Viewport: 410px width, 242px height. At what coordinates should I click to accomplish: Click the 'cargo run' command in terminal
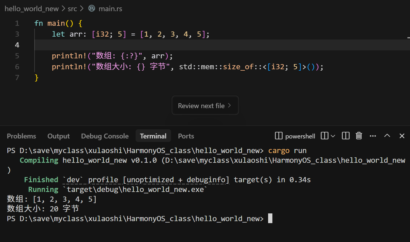[x=287, y=151]
